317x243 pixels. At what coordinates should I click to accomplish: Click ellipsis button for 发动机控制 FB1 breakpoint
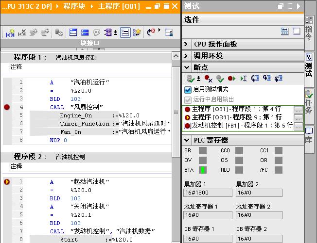pos(298,126)
